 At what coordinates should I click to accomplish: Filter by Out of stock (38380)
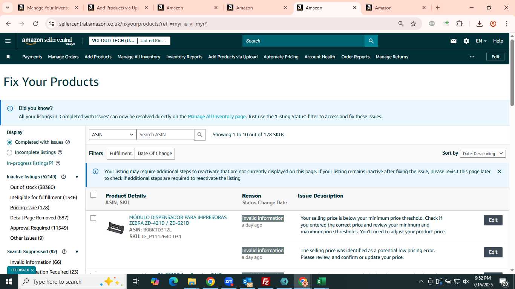(33, 187)
